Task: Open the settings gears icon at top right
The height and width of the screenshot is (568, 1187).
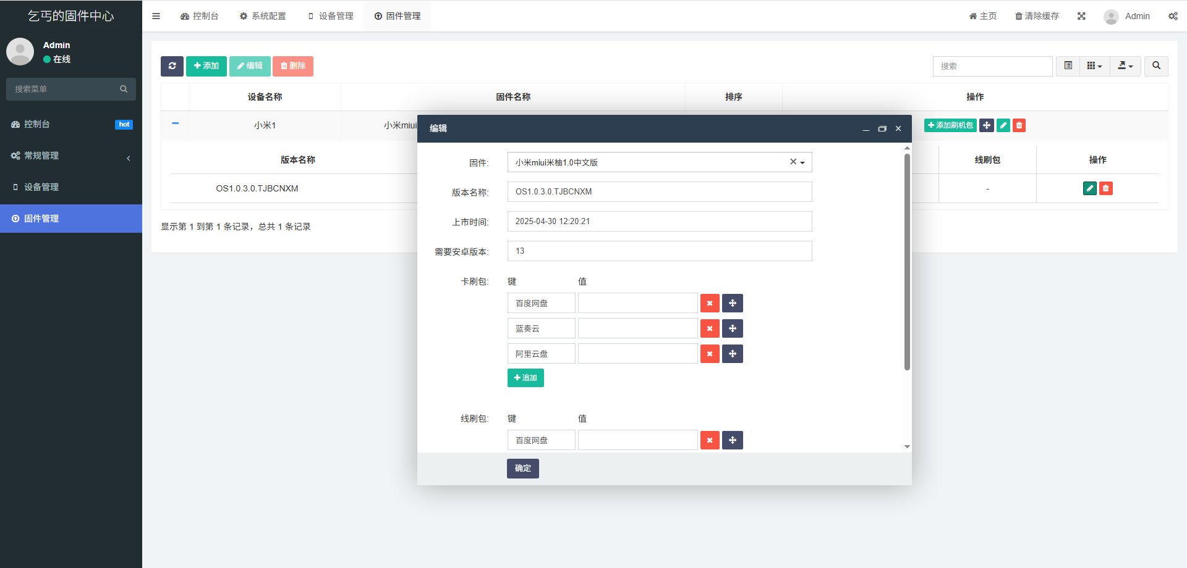Action: [1173, 16]
